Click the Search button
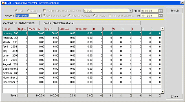The image size is (185, 102). tap(174, 11)
